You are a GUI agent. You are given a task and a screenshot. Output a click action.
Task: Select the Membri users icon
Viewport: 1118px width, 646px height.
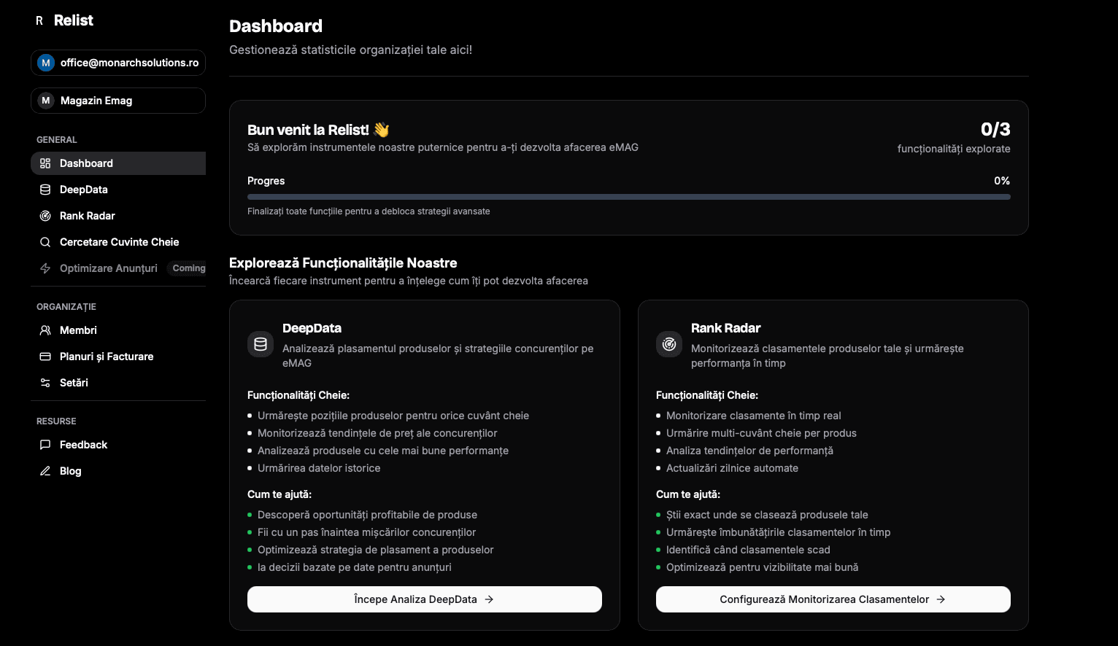45,330
